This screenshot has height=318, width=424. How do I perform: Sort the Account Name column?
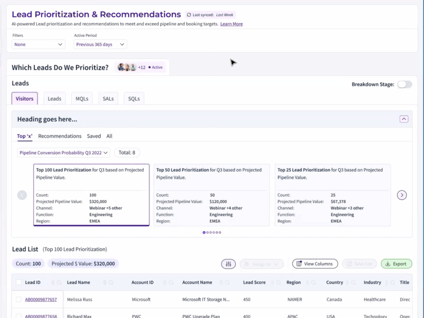point(221,282)
